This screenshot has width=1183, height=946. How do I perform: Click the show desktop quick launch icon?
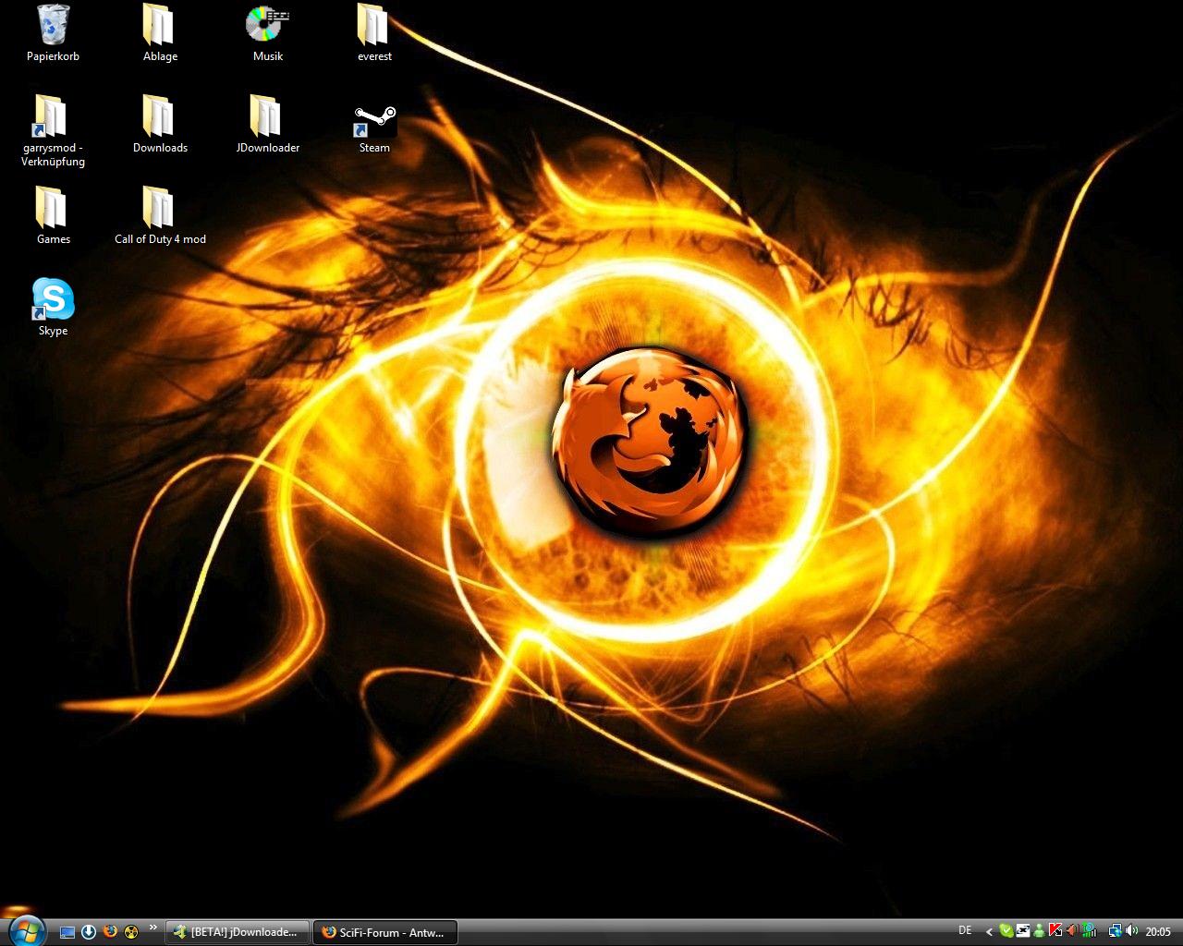67,932
